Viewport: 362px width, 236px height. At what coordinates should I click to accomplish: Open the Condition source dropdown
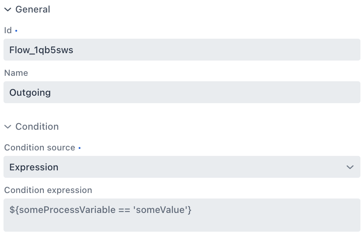coord(182,167)
